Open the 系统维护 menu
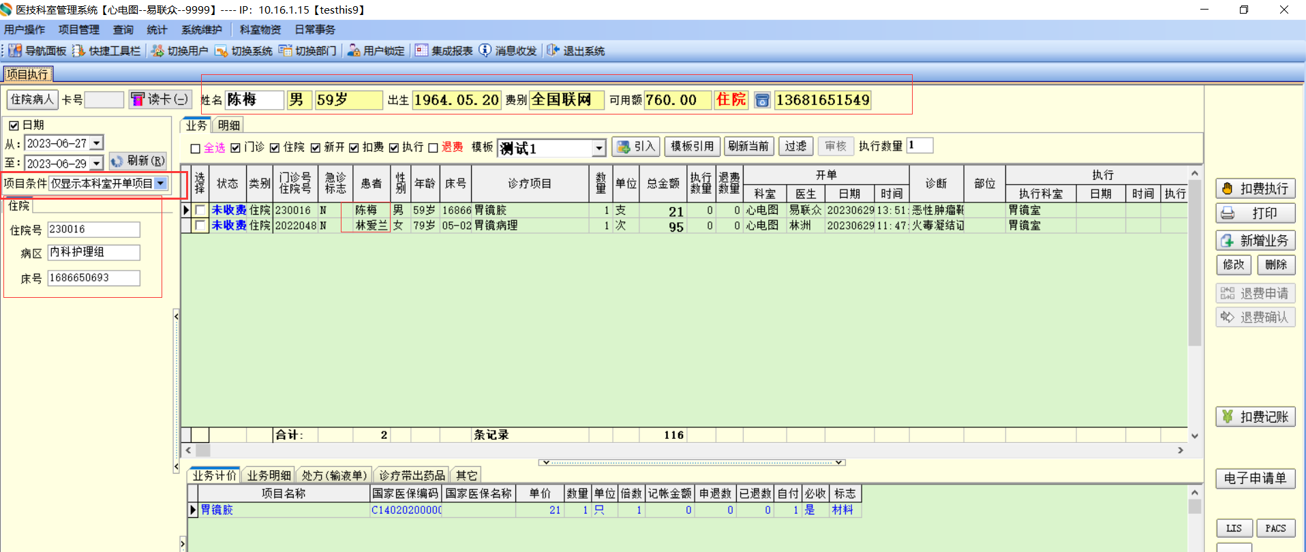Screen dimensions: 1306x552 202,30
